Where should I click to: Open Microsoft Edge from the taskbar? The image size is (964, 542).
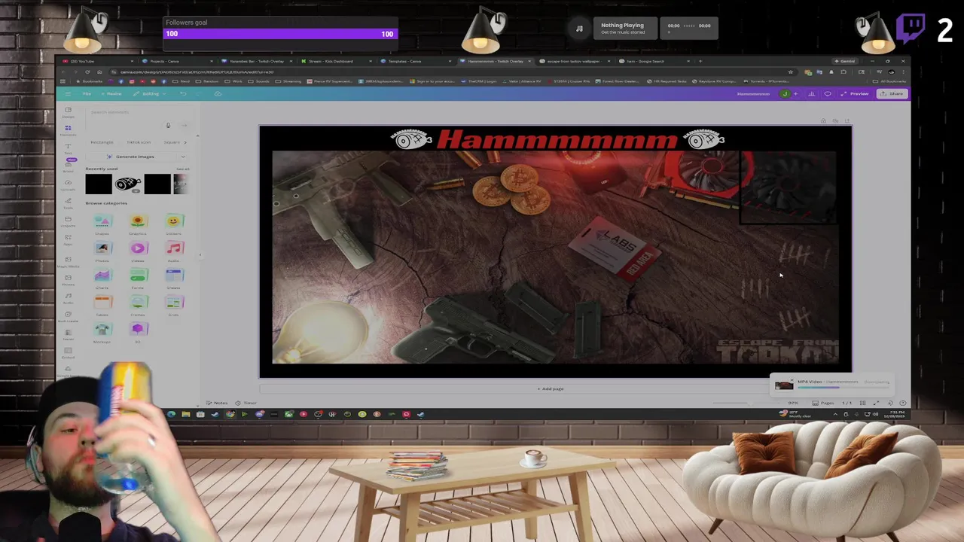click(171, 414)
